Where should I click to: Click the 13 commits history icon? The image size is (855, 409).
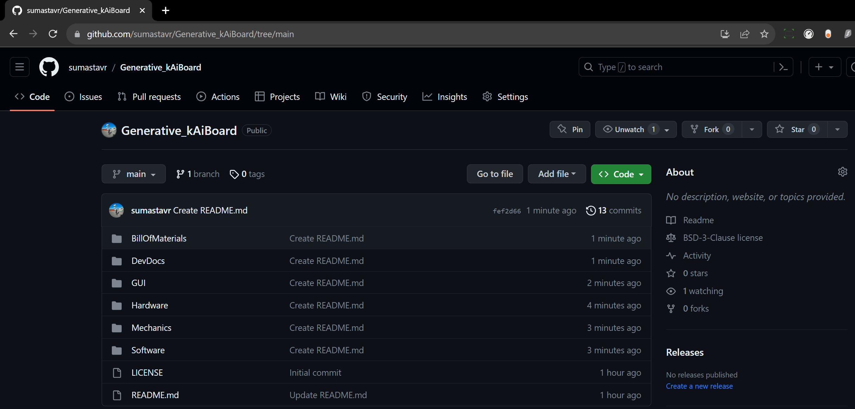click(591, 210)
